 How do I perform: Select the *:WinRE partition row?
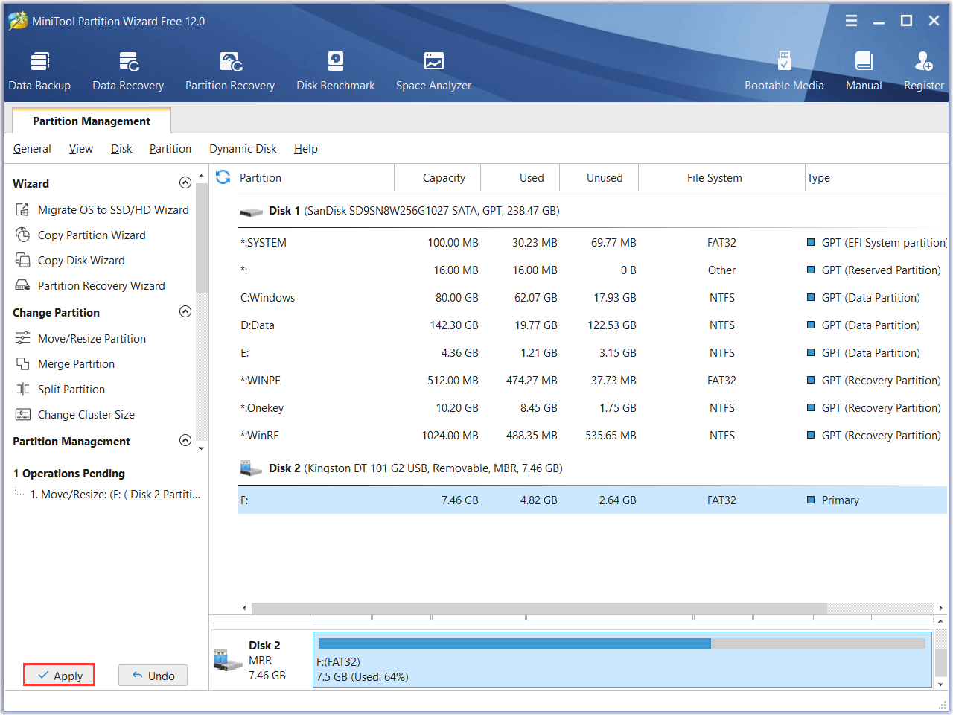(x=593, y=436)
